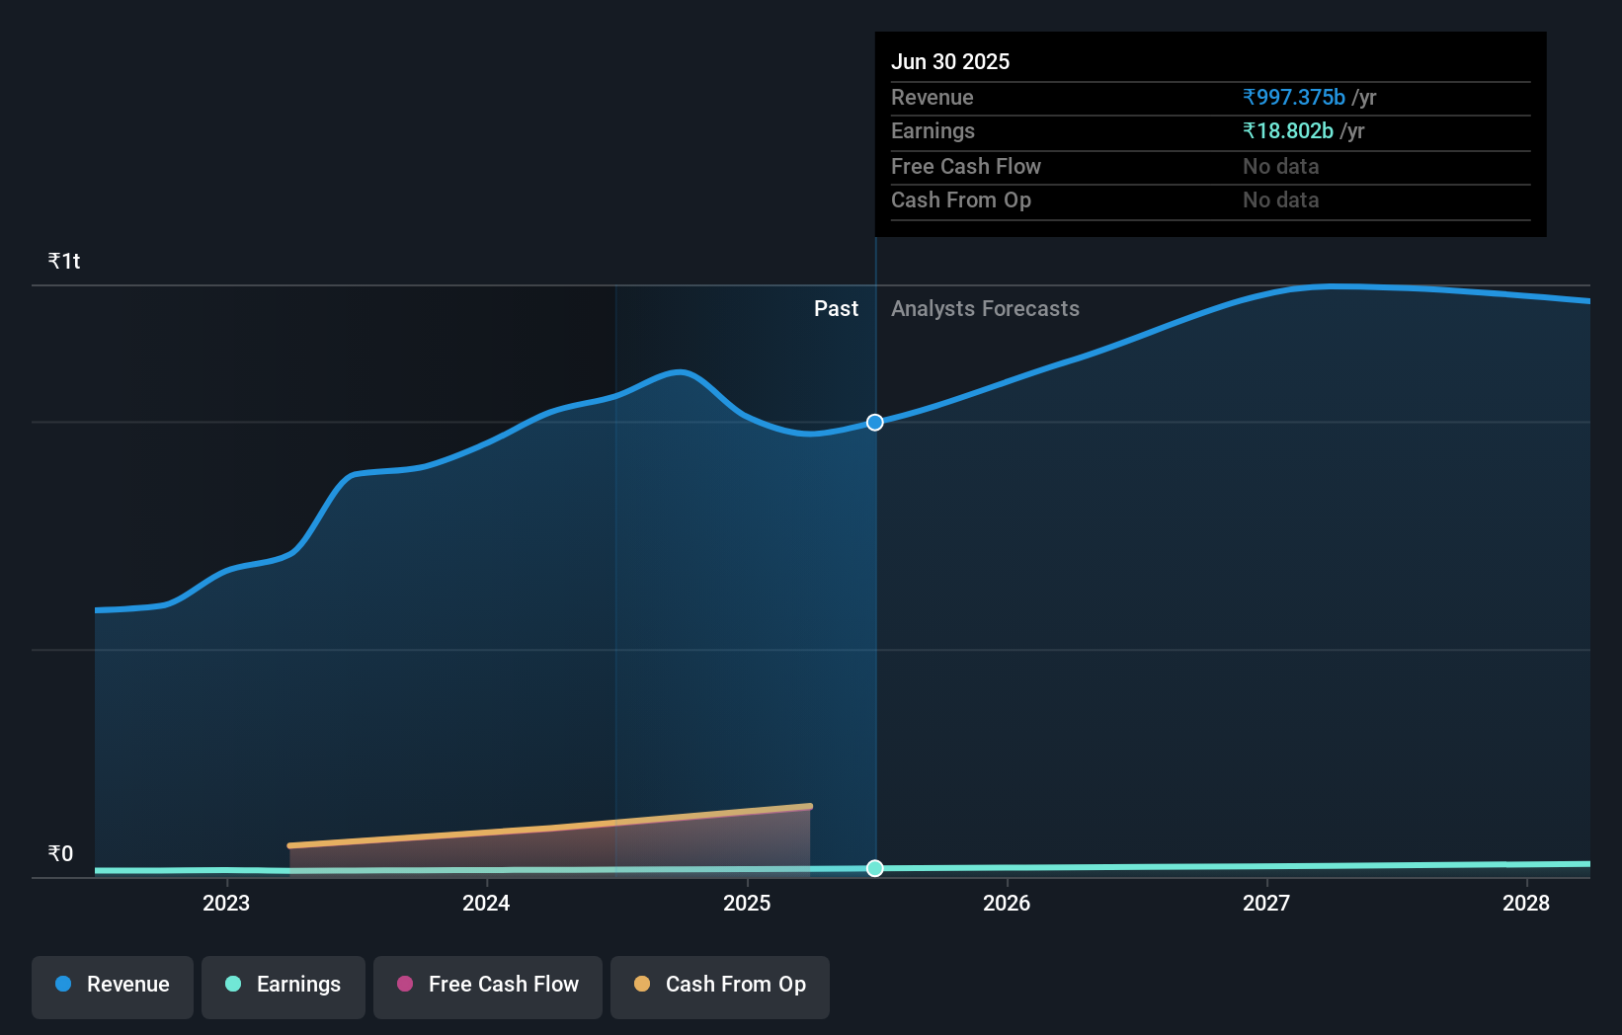Click the orange Cash From Op legend dot
The image size is (1622, 1035).
[x=642, y=984]
